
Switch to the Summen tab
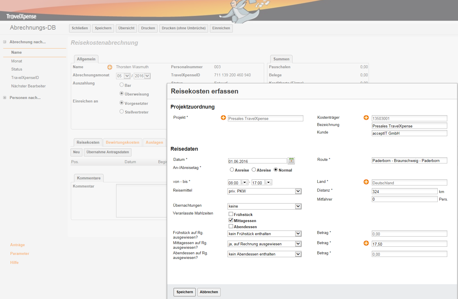(281, 59)
